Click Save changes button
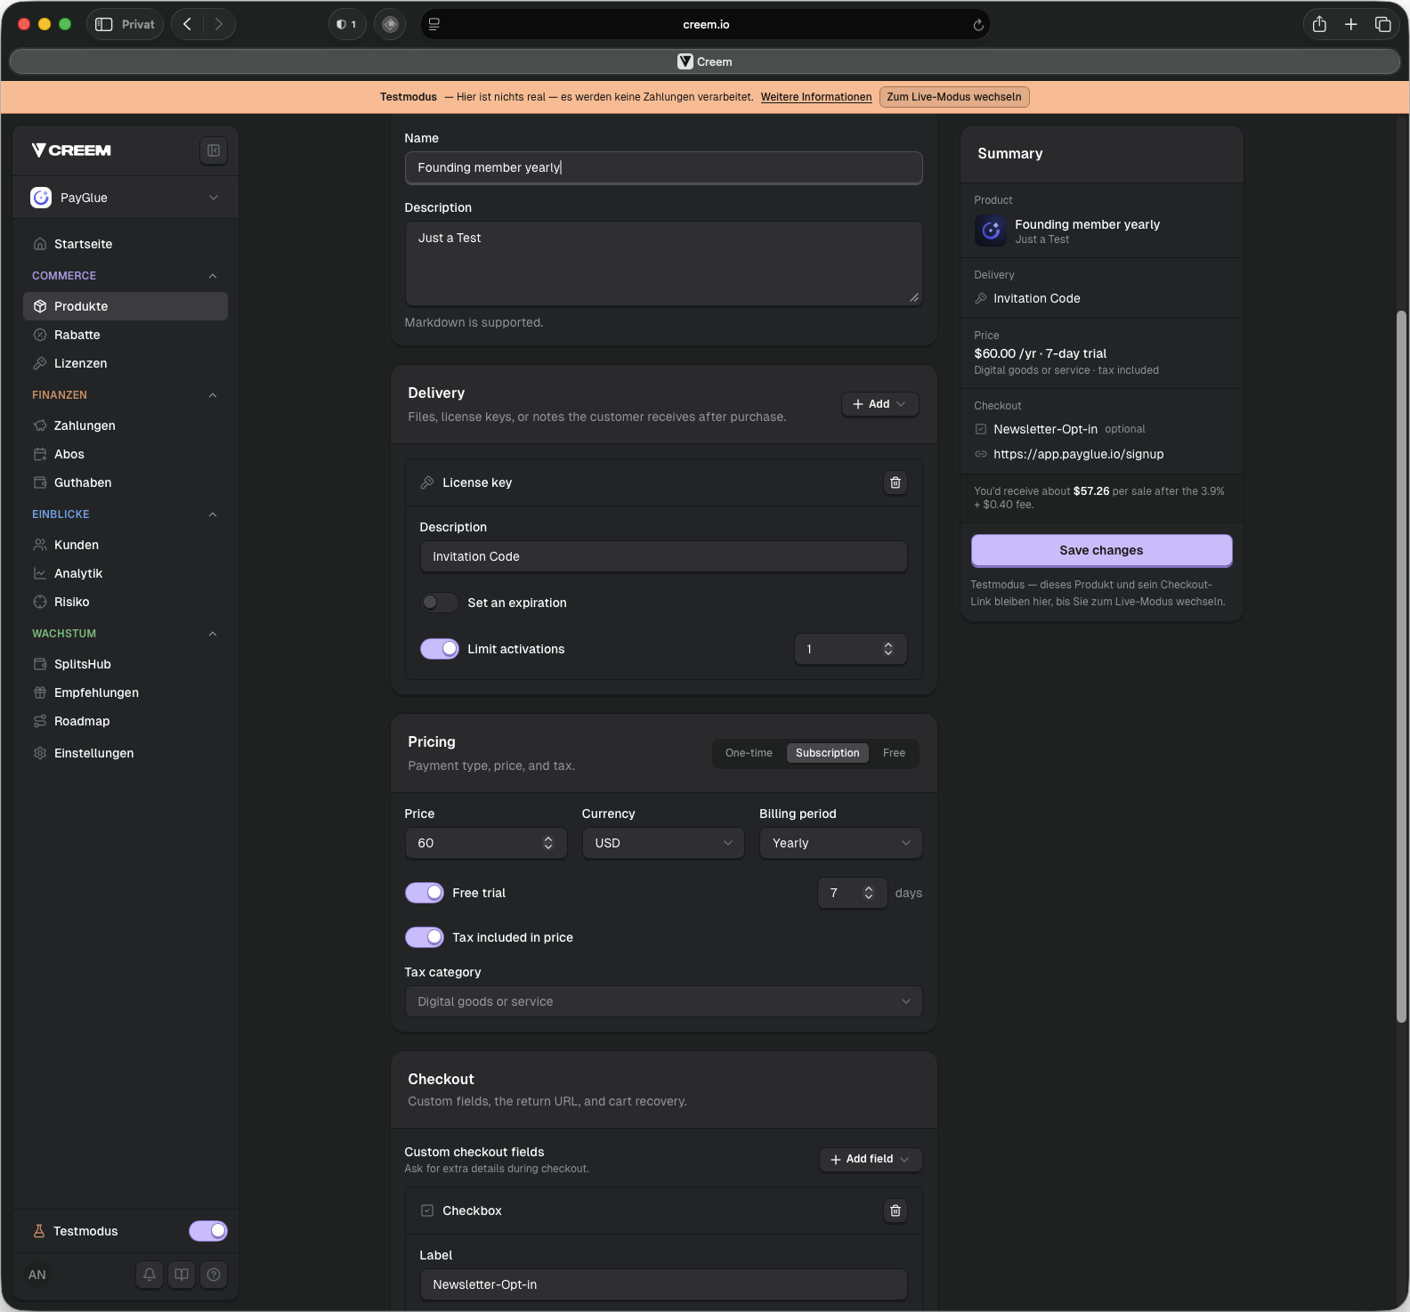The height and width of the screenshot is (1312, 1410). pos(1101,550)
